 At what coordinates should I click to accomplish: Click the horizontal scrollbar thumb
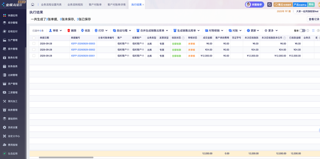pos(66,158)
